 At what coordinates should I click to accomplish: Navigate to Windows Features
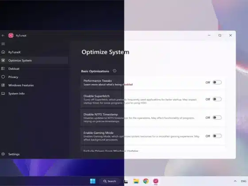(x=34, y=85)
